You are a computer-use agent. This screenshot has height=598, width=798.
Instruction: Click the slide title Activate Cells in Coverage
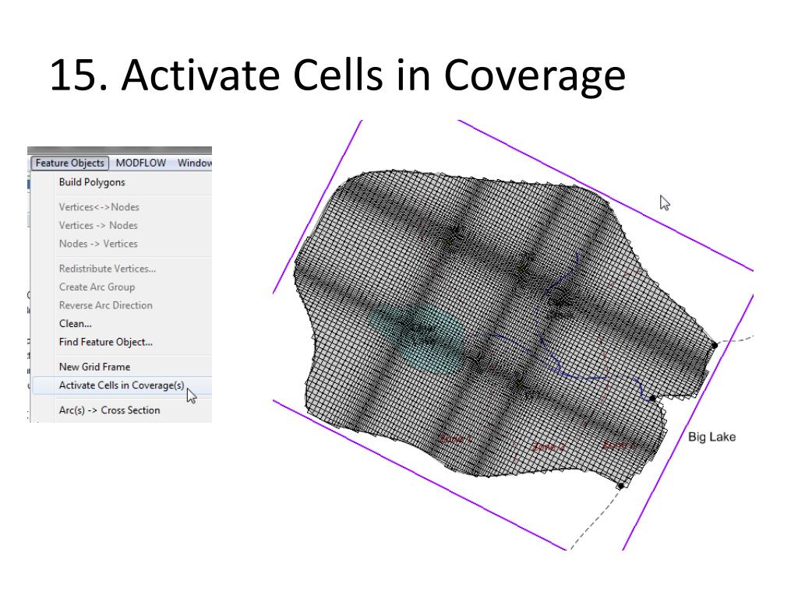[x=337, y=75]
